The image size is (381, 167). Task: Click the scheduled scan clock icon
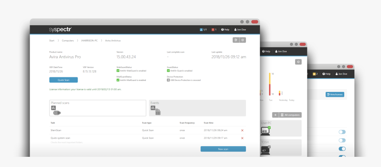pyautogui.click(x=57, y=113)
